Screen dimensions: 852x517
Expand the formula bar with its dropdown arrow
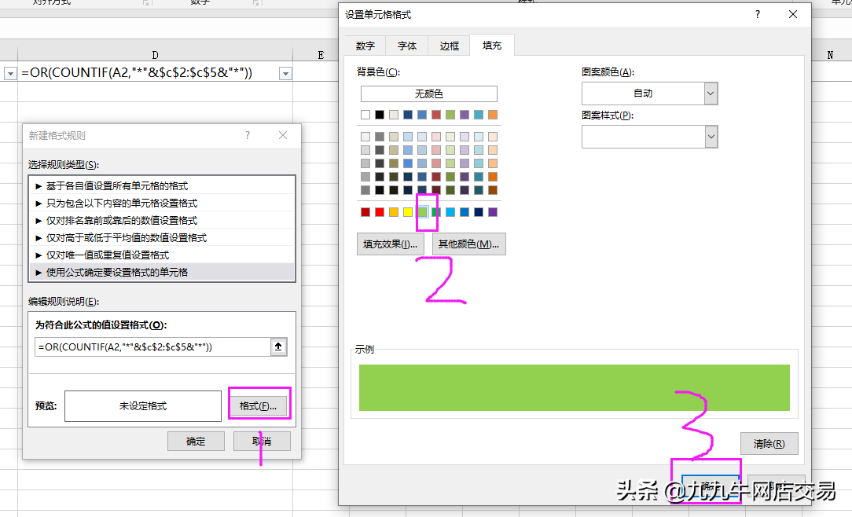click(x=285, y=73)
